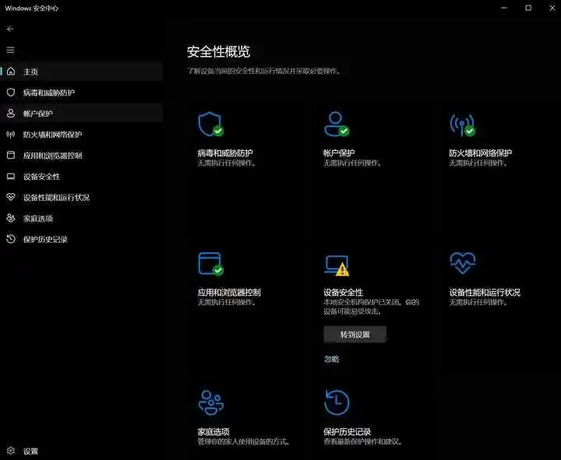Click shield icon next to 病毒和威胁防护 in sidebar
Screen dimensions: 561x460
[11, 93]
